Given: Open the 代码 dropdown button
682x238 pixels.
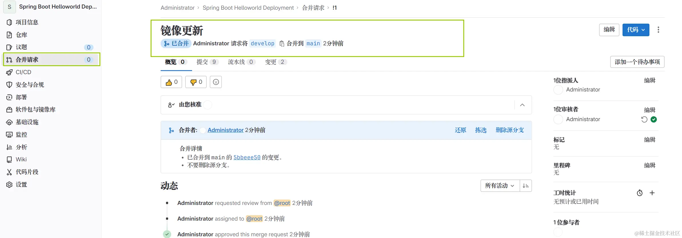Looking at the screenshot, I should (636, 30).
